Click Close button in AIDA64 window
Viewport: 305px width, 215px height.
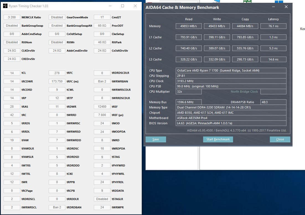(x=280, y=139)
